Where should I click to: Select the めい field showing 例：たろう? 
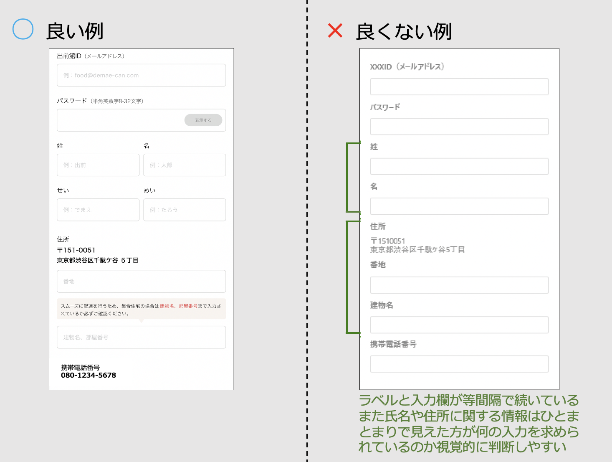point(184,209)
